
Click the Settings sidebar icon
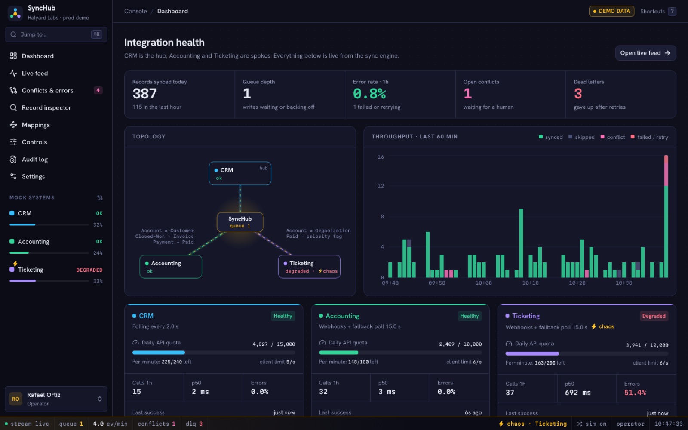[13, 176]
